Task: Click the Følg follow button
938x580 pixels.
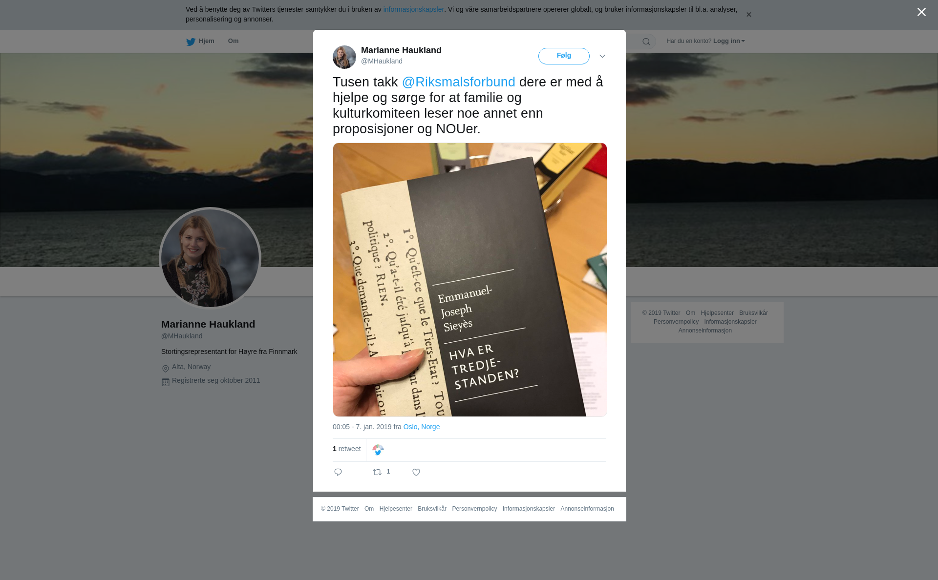Action: [x=564, y=56]
